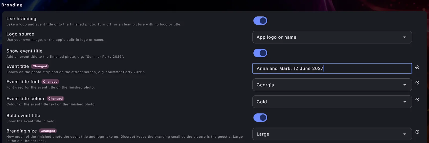Click the Branding size label
This screenshot has height=143, width=429.
22,131
